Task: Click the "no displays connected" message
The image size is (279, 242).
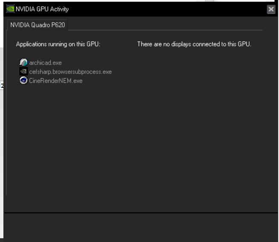Action: 194,44
